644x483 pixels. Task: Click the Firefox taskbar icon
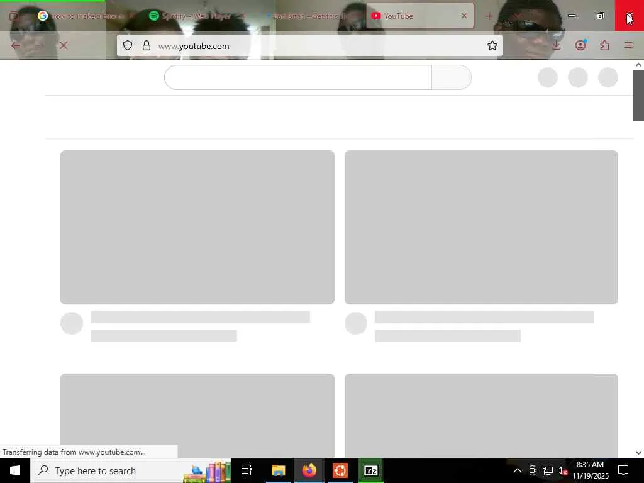309,470
